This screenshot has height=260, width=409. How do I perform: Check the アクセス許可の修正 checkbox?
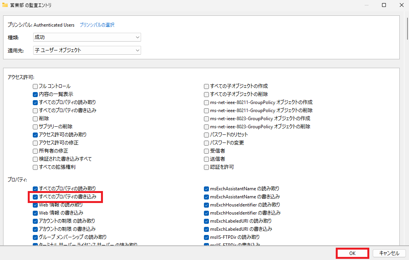pos(35,143)
